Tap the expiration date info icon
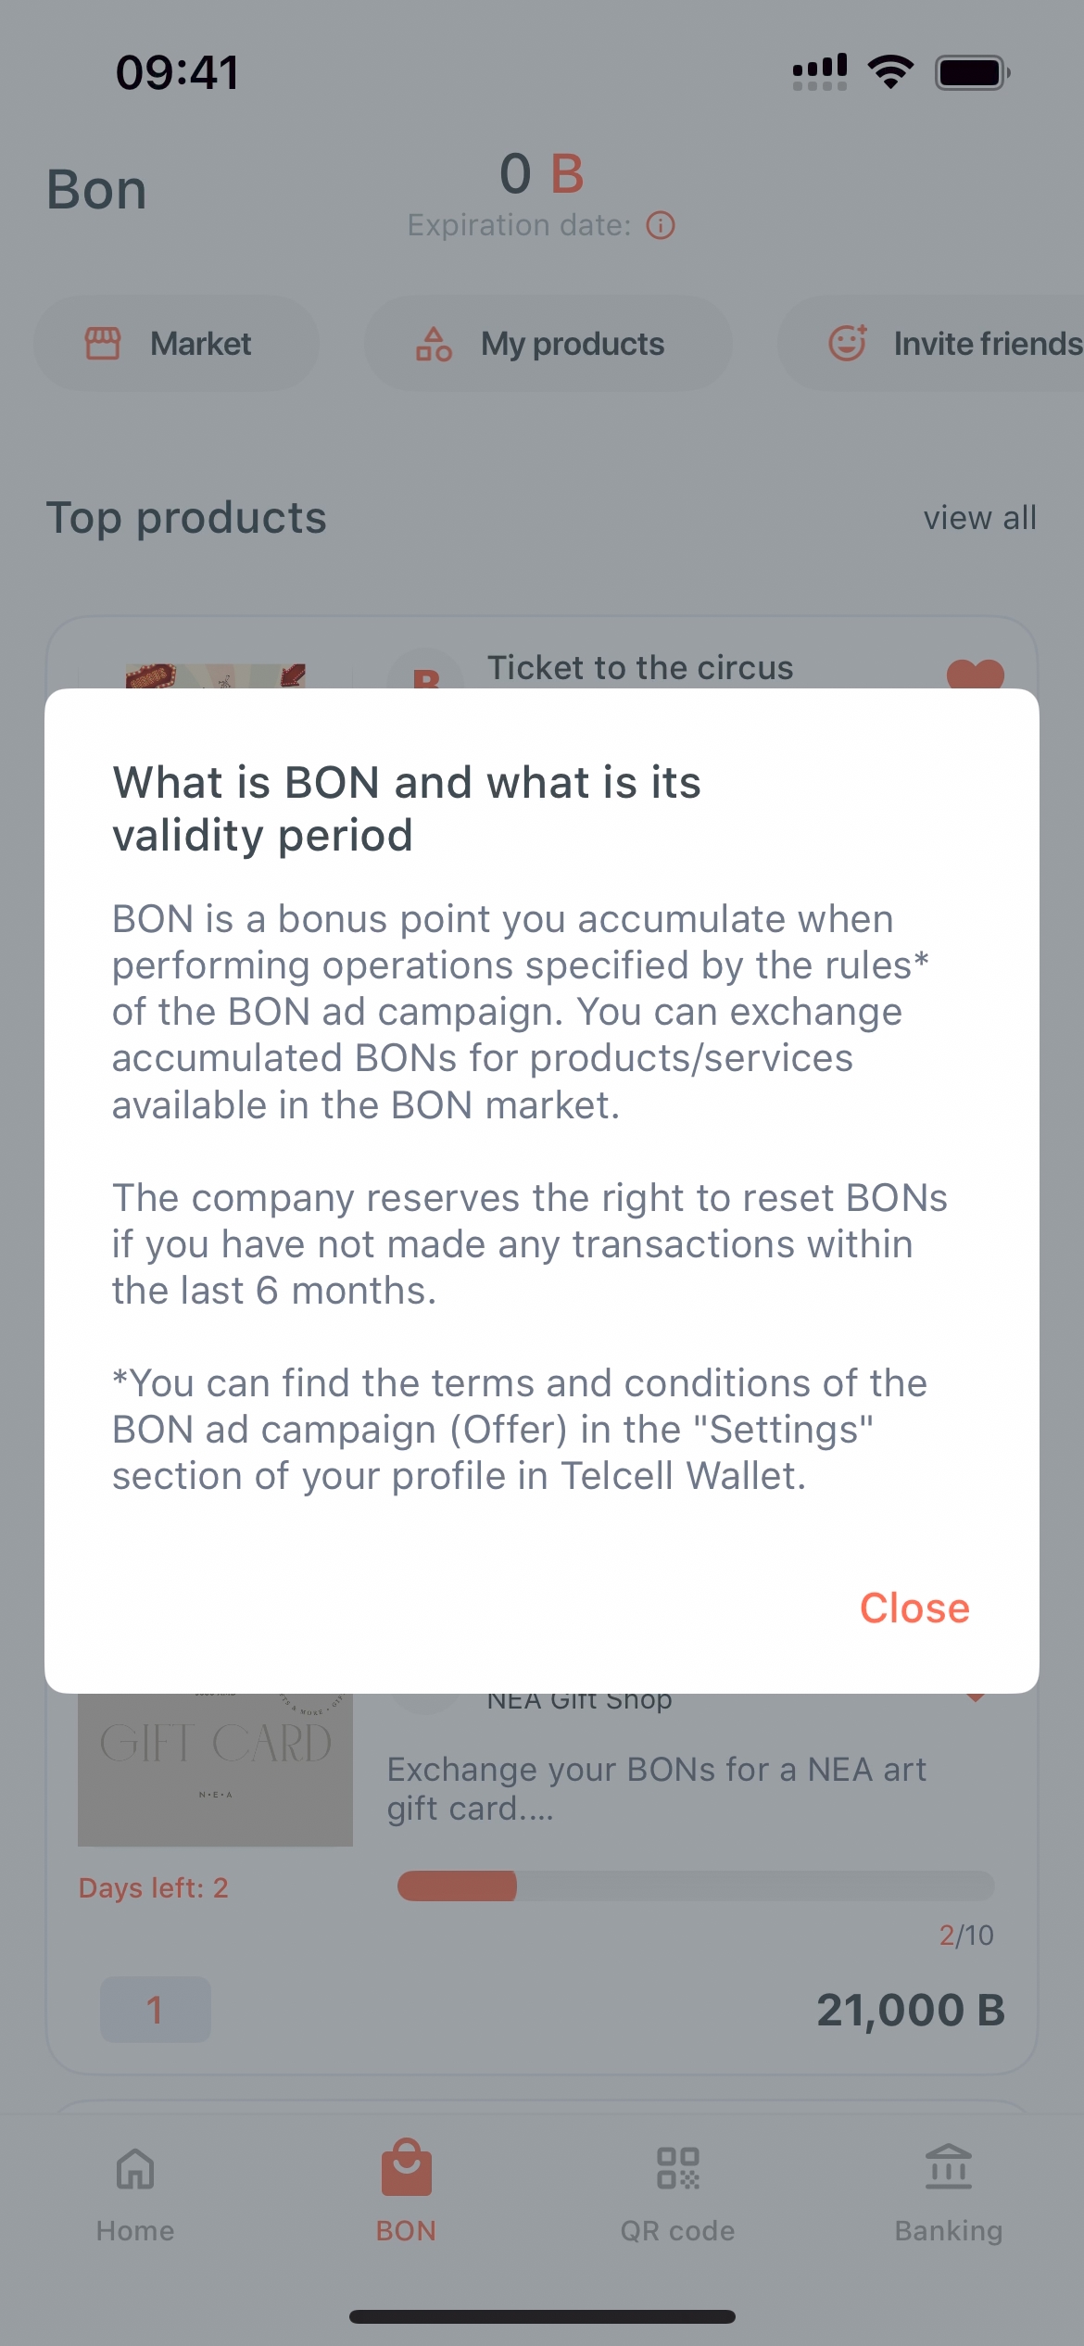Viewport: 1084px width, 2346px height. pyautogui.click(x=661, y=225)
